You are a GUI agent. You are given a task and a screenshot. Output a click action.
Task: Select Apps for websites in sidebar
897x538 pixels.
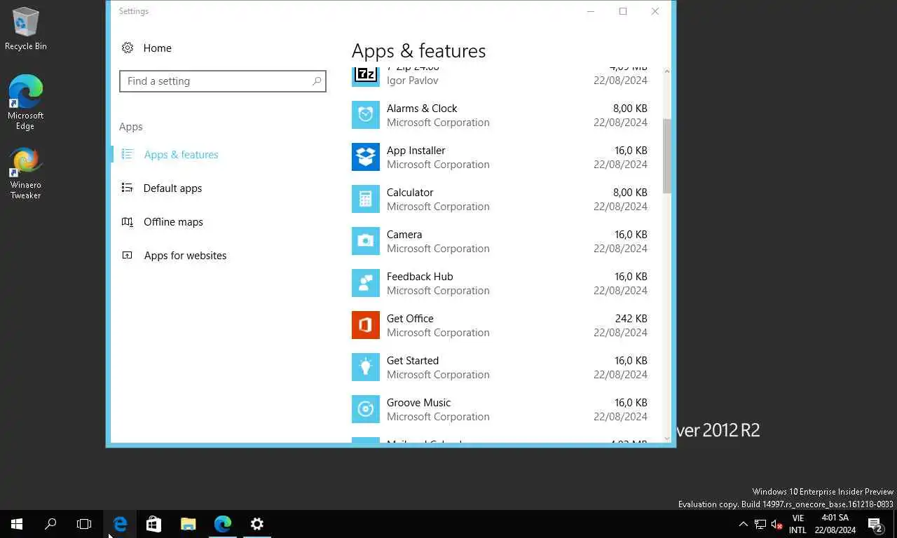coord(185,255)
